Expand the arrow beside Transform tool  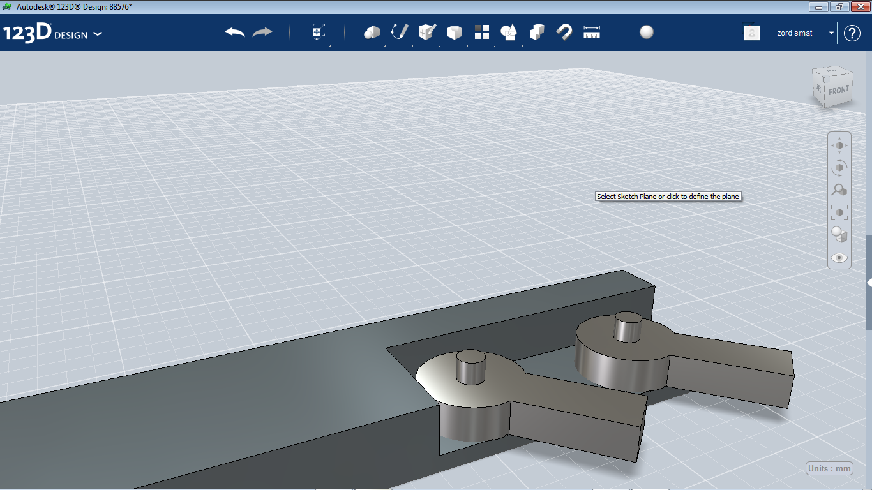coord(329,46)
